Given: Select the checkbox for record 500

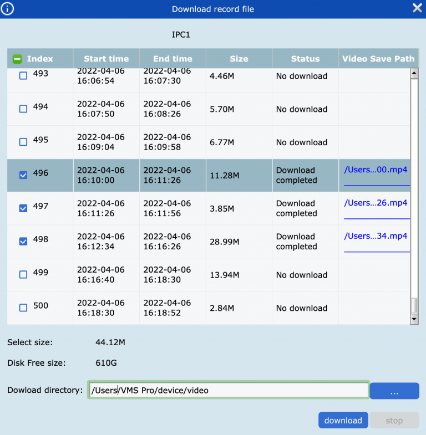Looking at the screenshot, I should 23,308.
